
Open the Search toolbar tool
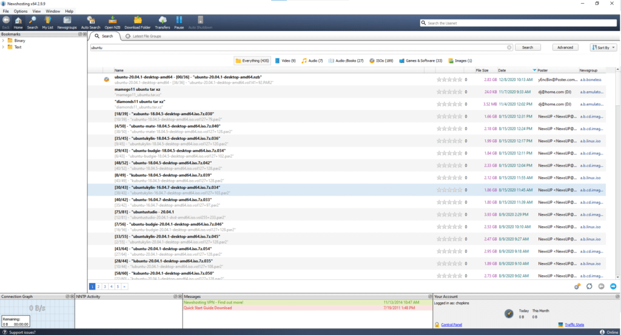pyautogui.click(x=33, y=22)
